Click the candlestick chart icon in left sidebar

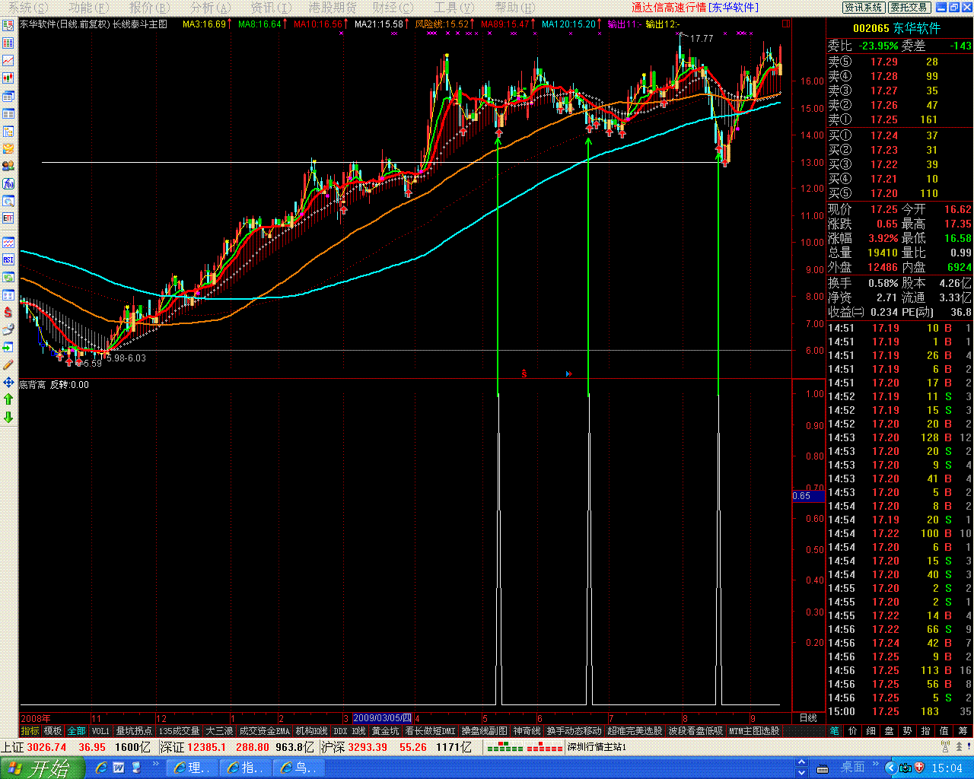pyautogui.click(x=8, y=78)
